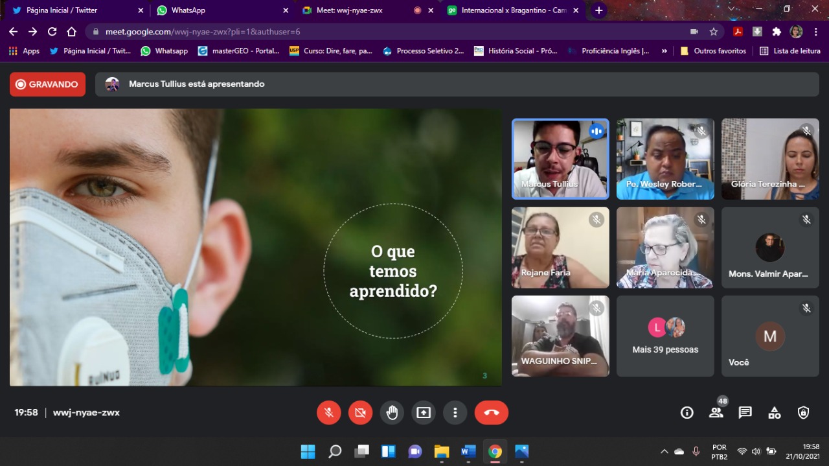Select Pe. Wesley's video tile
Screen dimensions: 829x466
pos(665,159)
